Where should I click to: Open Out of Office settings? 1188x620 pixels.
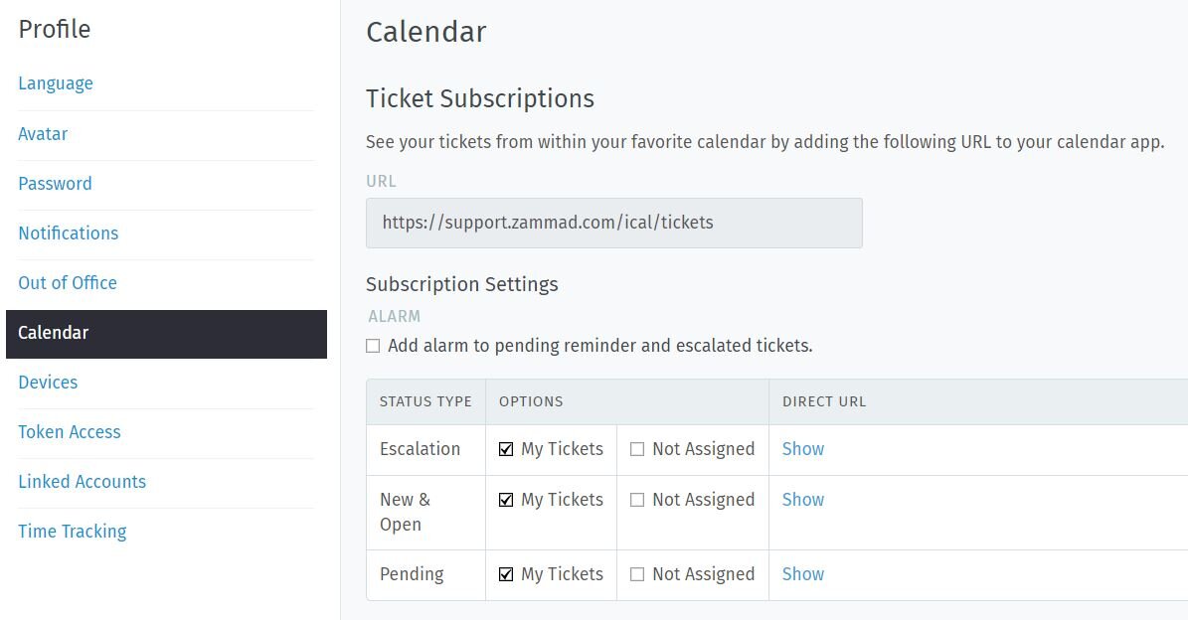68,282
